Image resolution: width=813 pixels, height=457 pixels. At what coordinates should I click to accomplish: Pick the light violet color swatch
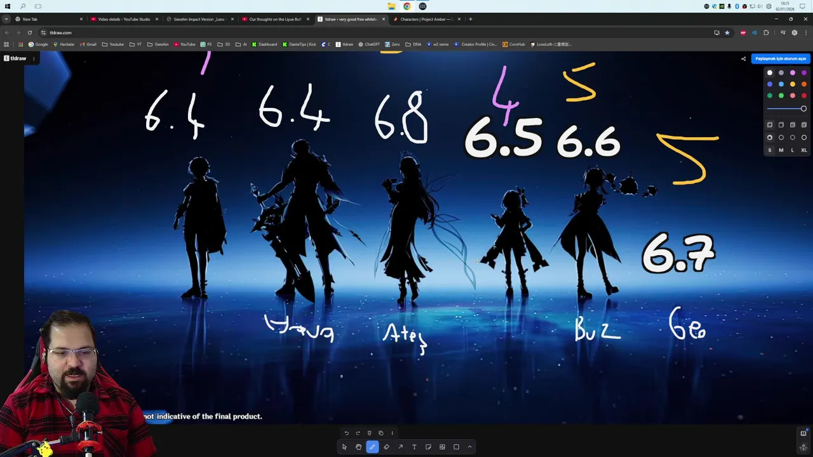click(793, 73)
